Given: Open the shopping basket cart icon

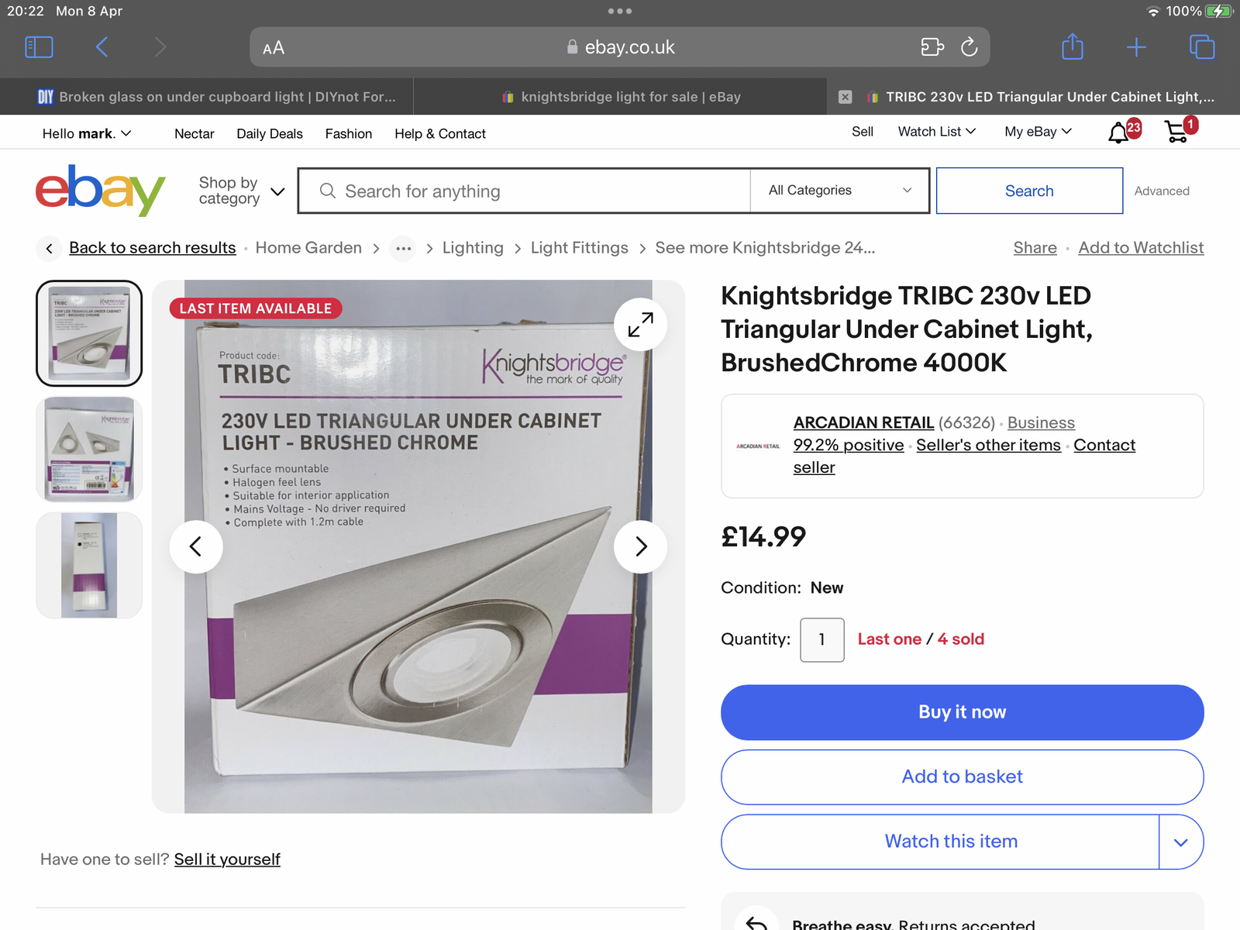Looking at the screenshot, I should [x=1176, y=133].
